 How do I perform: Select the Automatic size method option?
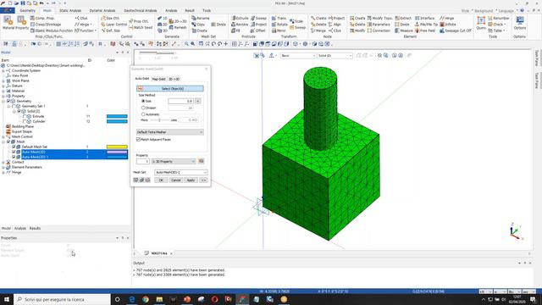(143, 114)
